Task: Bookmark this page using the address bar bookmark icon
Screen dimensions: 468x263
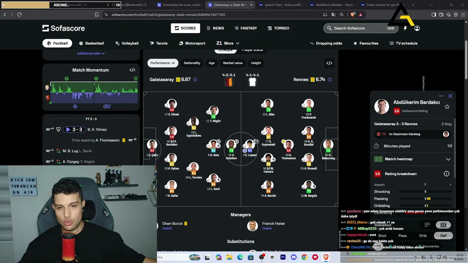Action: click(97, 15)
